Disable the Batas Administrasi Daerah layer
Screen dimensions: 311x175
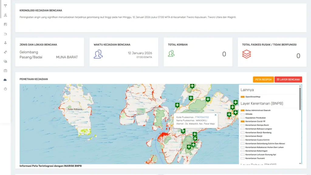pos(242,110)
